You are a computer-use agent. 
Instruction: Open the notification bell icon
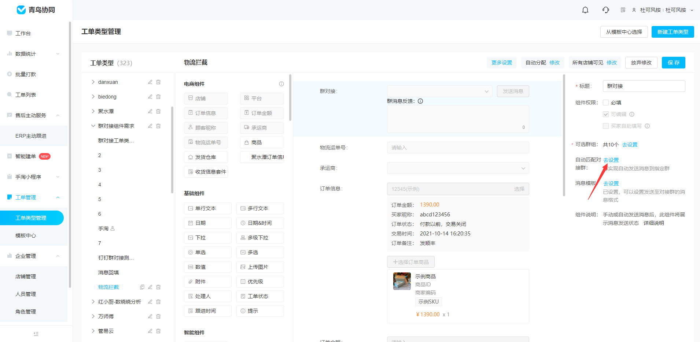tap(585, 10)
